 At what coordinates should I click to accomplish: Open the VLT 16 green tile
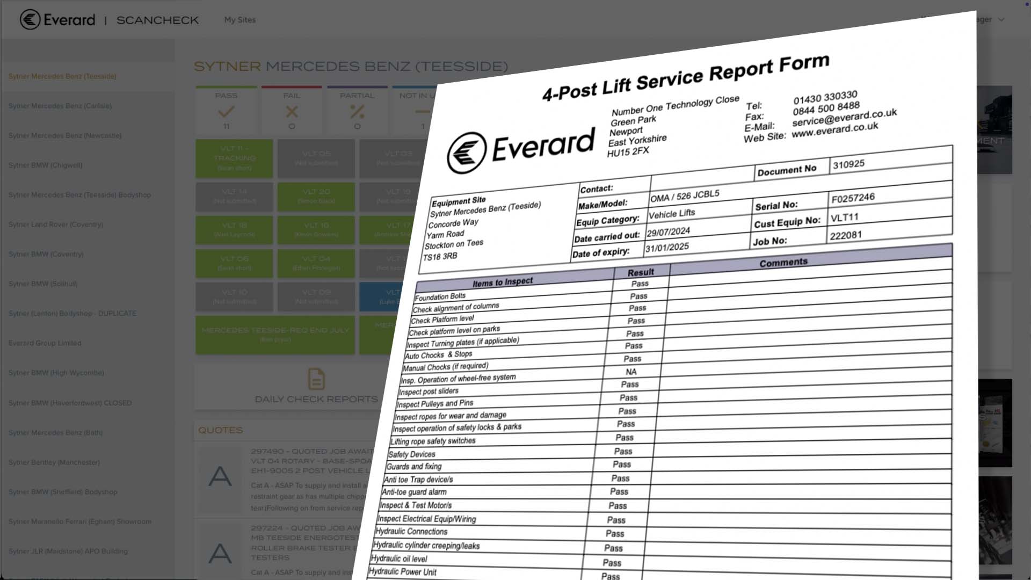[x=316, y=230]
